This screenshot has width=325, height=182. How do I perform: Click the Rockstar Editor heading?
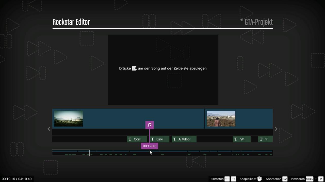pyautogui.click(x=71, y=22)
